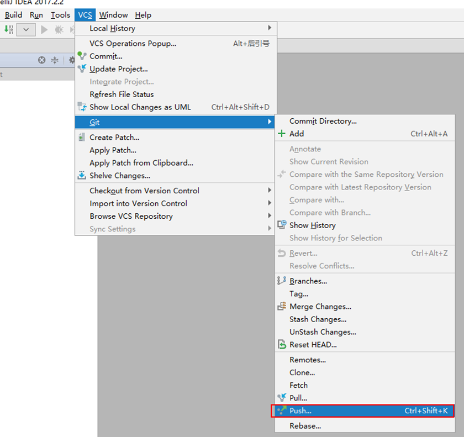Screen dimensions: 464x437
Task: Select UnStash Changes...
Action: coord(365,332)
